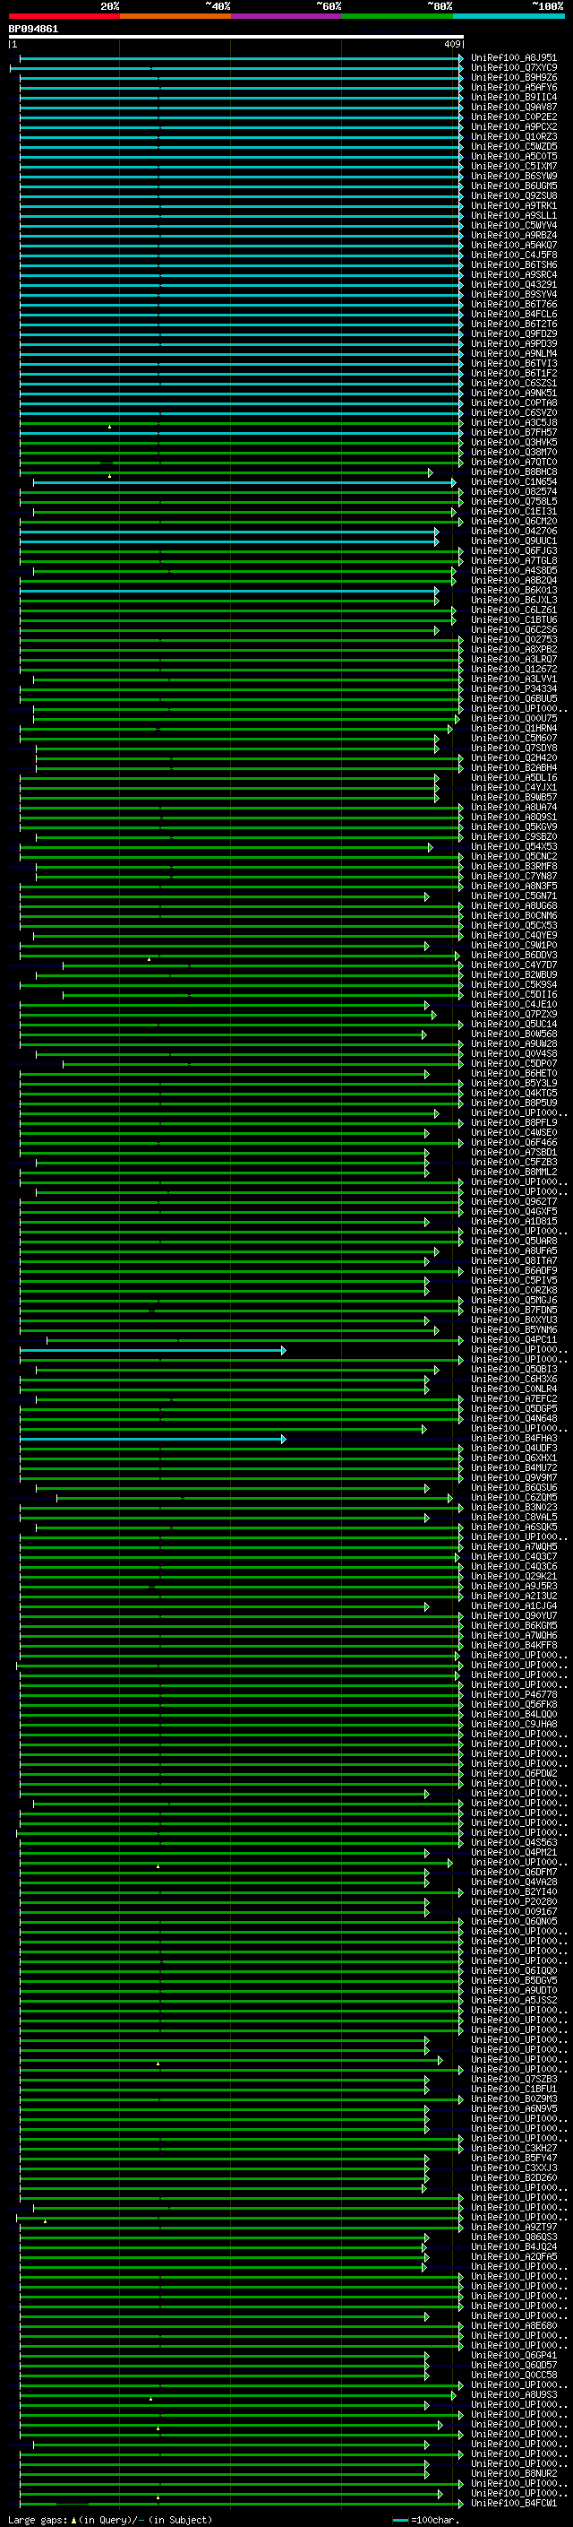This screenshot has width=573, height=2527.
Task: Select hit UniRef100_Q6CM20
Action: 514,521
